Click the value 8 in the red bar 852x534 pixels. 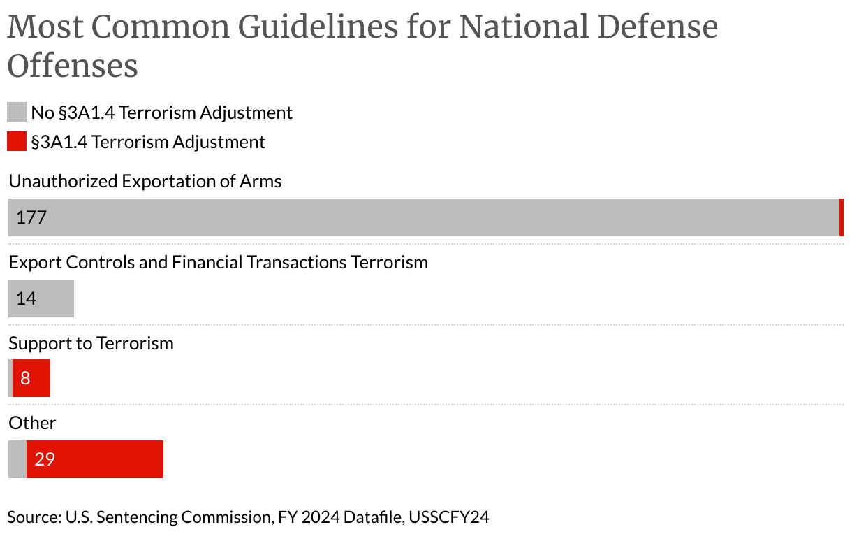25,378
